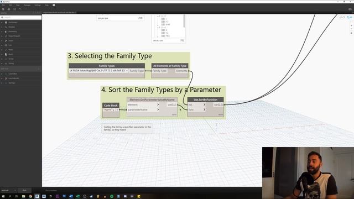Click the Run button
Image resolution: width=354 pixels, height=199 pixels.
click(x=24, y=190)
